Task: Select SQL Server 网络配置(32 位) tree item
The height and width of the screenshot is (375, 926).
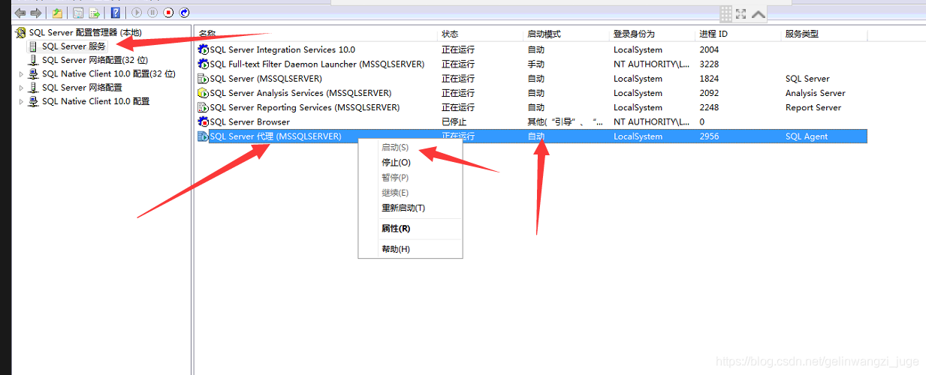Action: [x=95, y=60]
